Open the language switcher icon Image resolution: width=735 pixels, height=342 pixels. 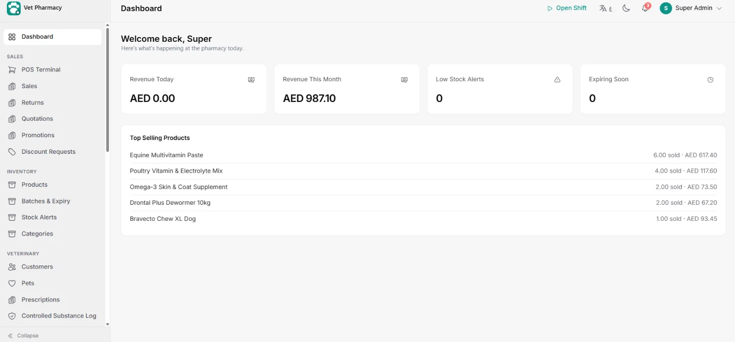click(x=605, y=8)
